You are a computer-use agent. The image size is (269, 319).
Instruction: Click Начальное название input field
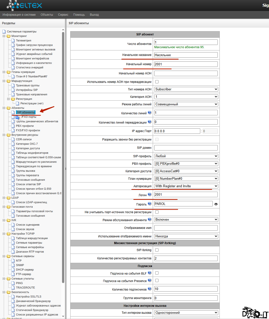[186, 55]
